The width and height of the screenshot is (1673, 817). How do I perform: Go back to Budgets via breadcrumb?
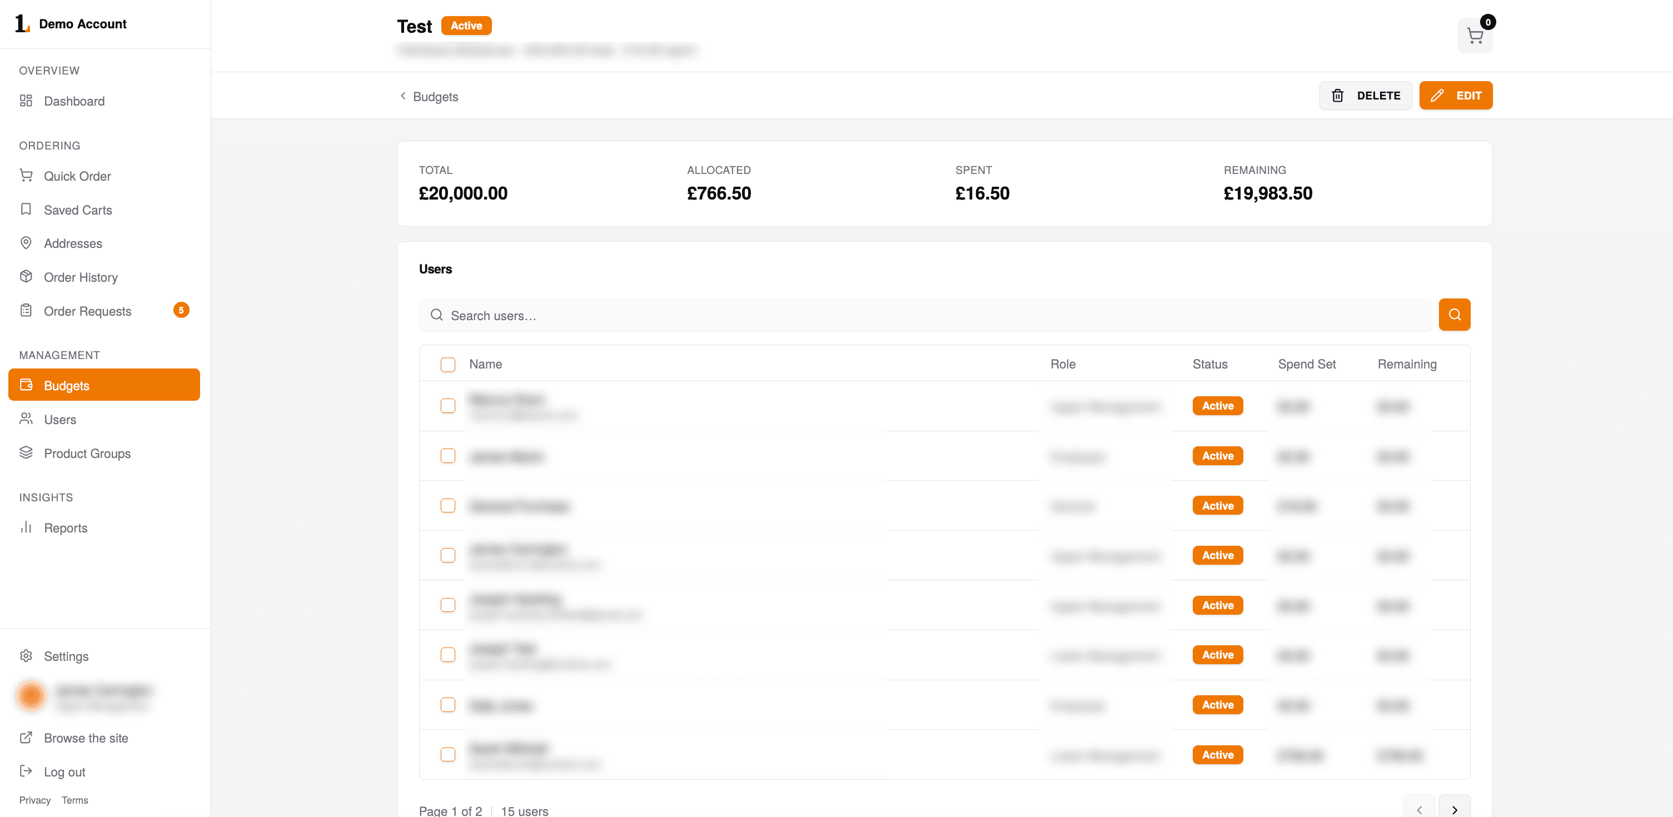click(429, 97)
